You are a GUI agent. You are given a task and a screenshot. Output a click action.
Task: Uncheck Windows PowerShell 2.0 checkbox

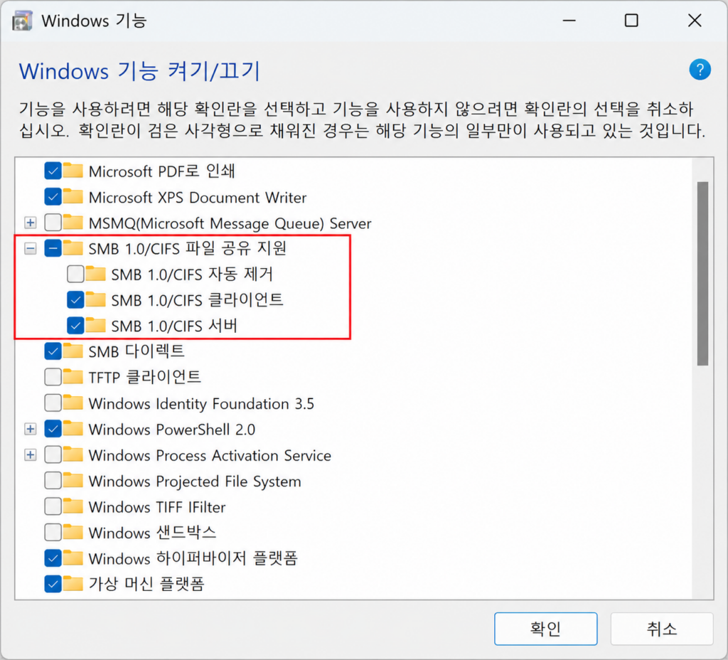(53, 429)
